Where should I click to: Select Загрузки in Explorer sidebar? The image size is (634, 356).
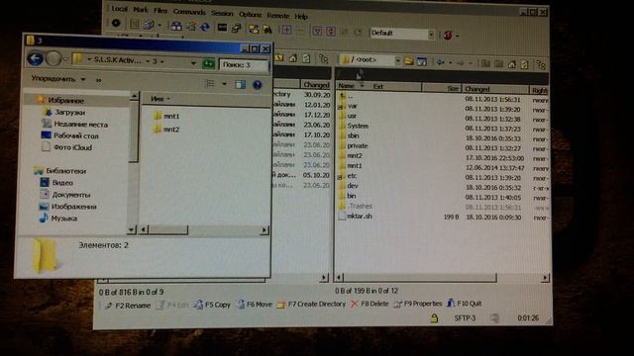(64, 112)
